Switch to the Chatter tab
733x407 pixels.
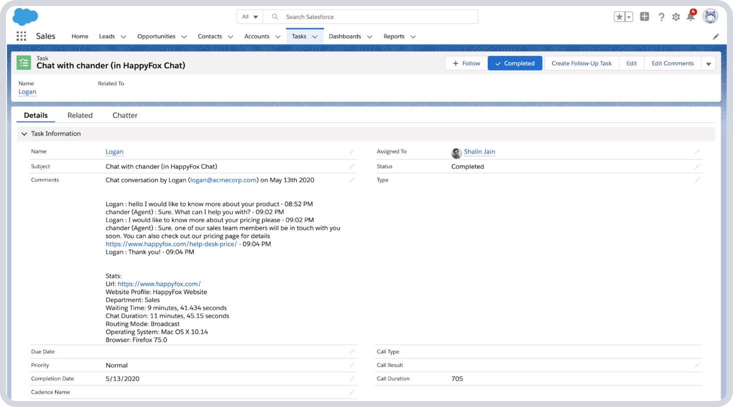[x=125, y=115]
